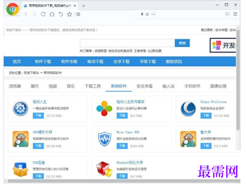Go to browser home page icon
Image resolution: width=246 pixels, height=185 pixels.
(x=52, y=14)
